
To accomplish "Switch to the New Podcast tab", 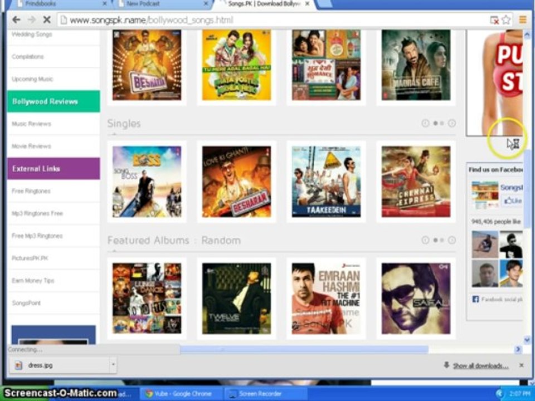I will click(143, 4).
